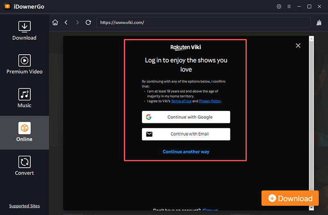The width and height of the screenshot is (328, 215).
Task: Click the scrollbar up arrow
Action: tap(312, 39)
